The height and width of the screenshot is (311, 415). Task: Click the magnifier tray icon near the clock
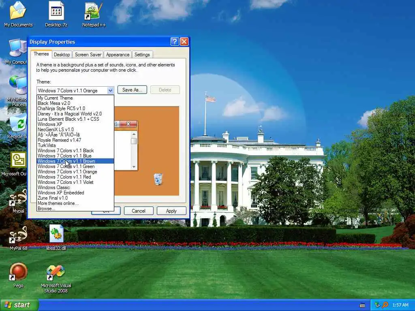tap(385, 305)
